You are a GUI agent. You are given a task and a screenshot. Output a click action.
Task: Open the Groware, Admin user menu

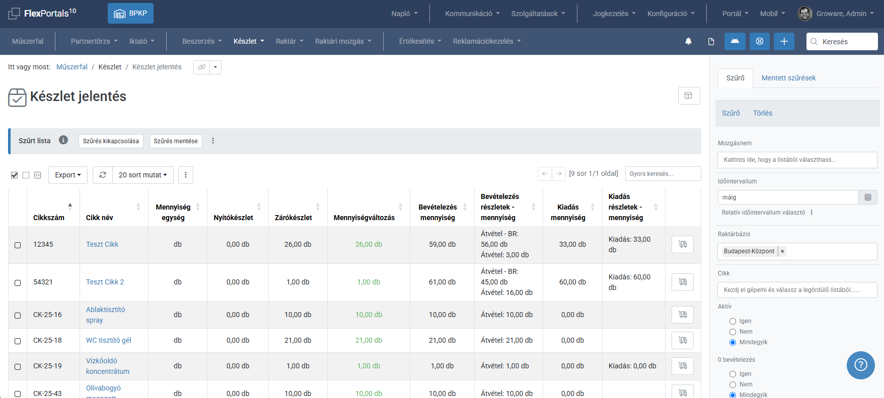click(x=845, y=14)
